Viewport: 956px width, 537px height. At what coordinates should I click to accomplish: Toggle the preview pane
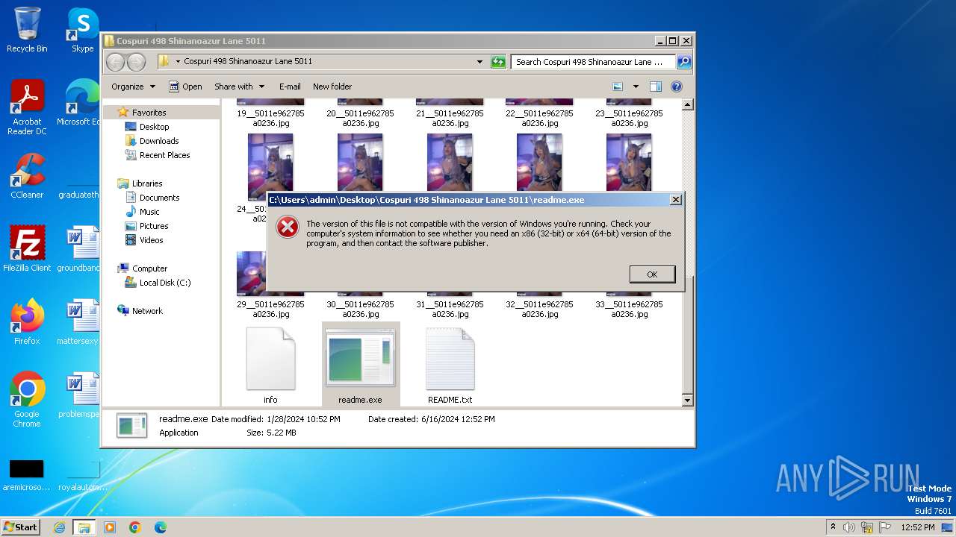[x=656, y=87]
